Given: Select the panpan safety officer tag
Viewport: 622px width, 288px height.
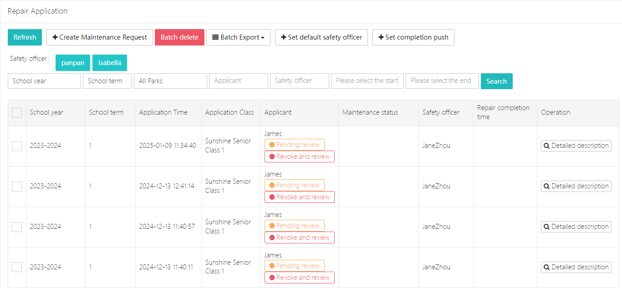Looking at the screenshot, I should point(73,63).
